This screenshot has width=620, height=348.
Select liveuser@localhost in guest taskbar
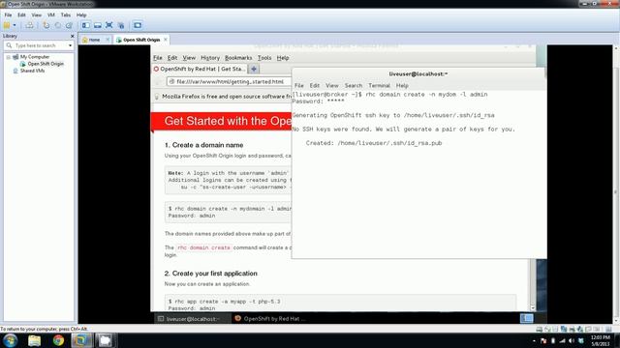pos(192,319)
